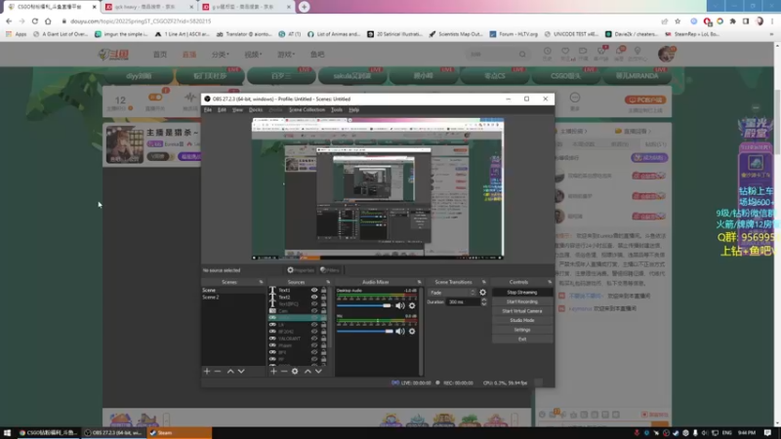Add a new scene with plus icon
The height and width of the screenshot is (439, 781).
(207, 372)
